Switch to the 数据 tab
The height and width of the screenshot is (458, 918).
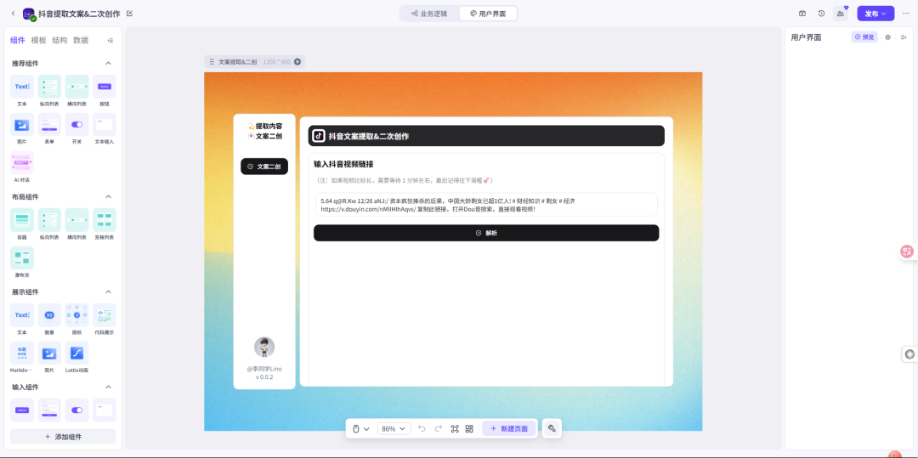click(x=81, y=40)
